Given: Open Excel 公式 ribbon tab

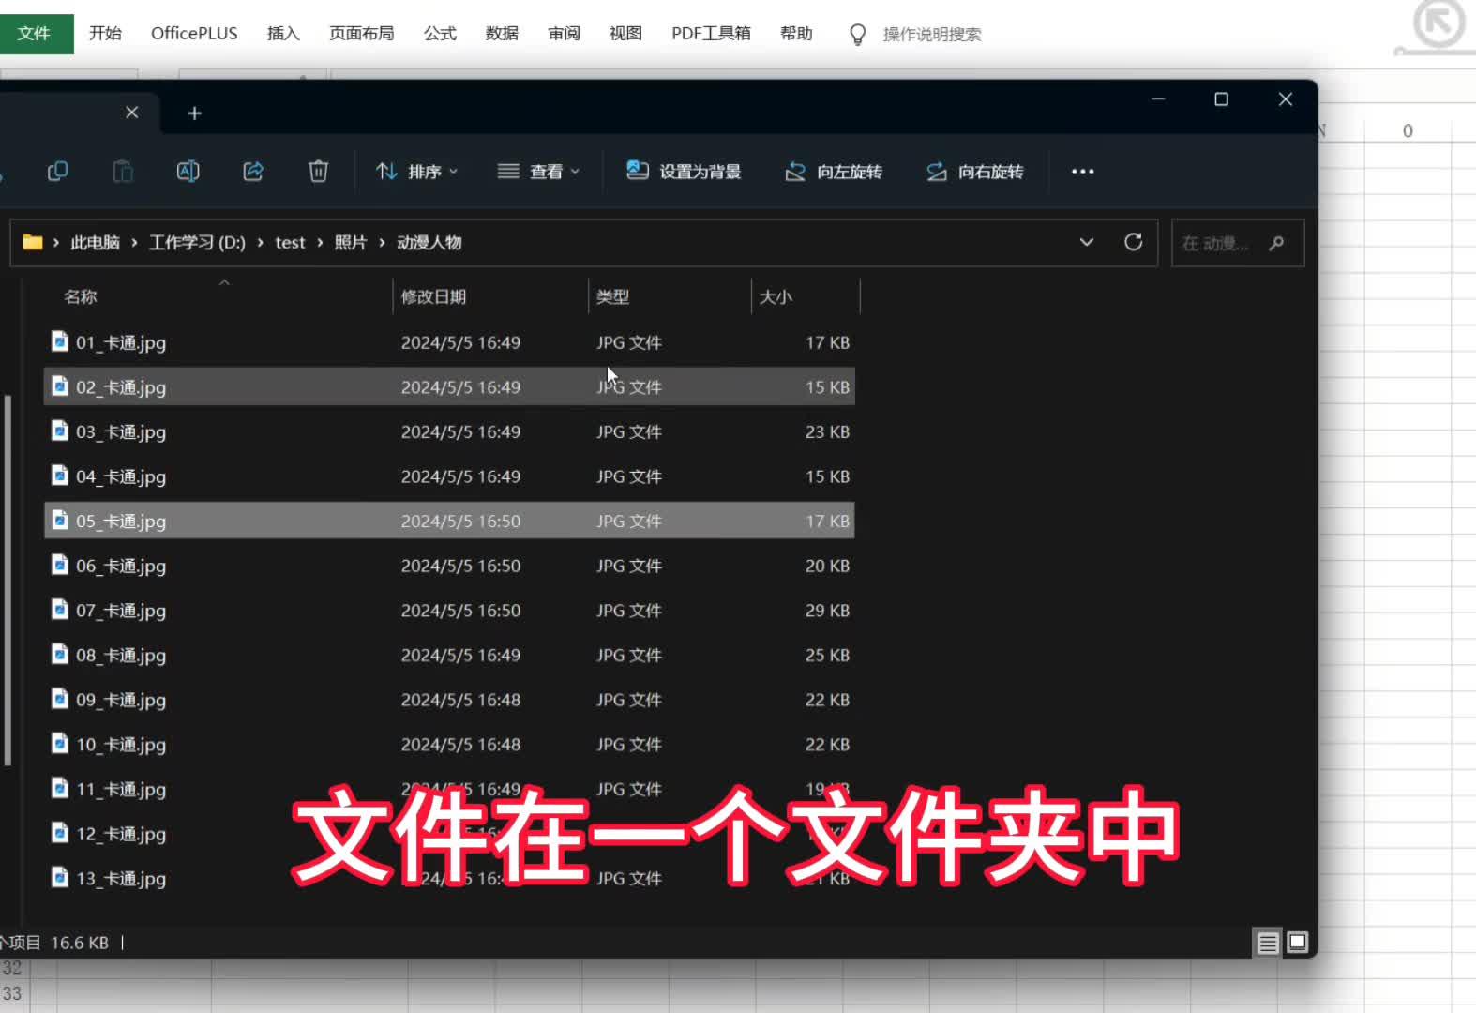Looking at the screenshot, I should pyautogui.click(x=440, y=34).
